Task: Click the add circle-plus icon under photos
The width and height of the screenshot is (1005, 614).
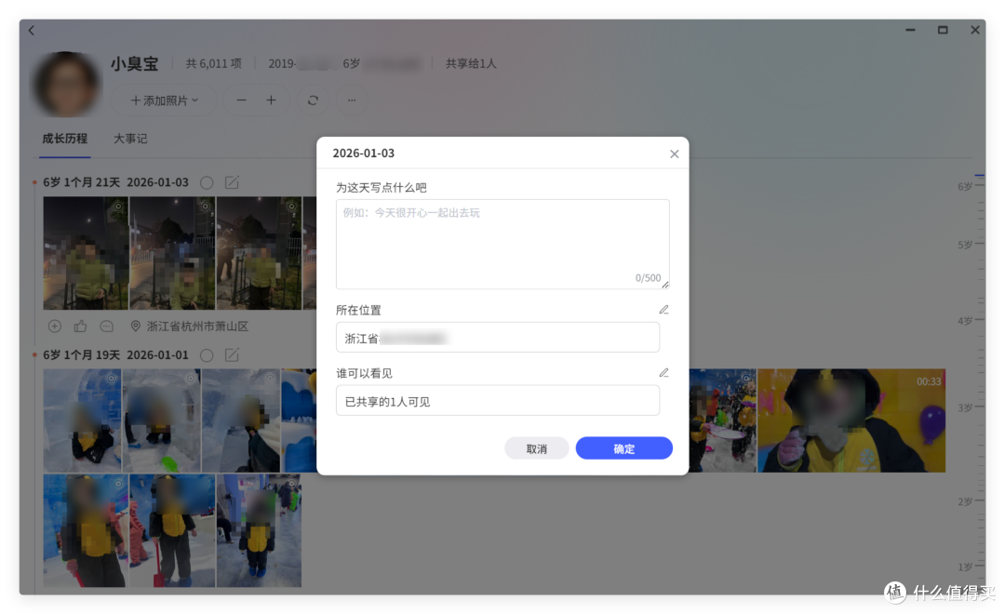Action: (55, 327)
